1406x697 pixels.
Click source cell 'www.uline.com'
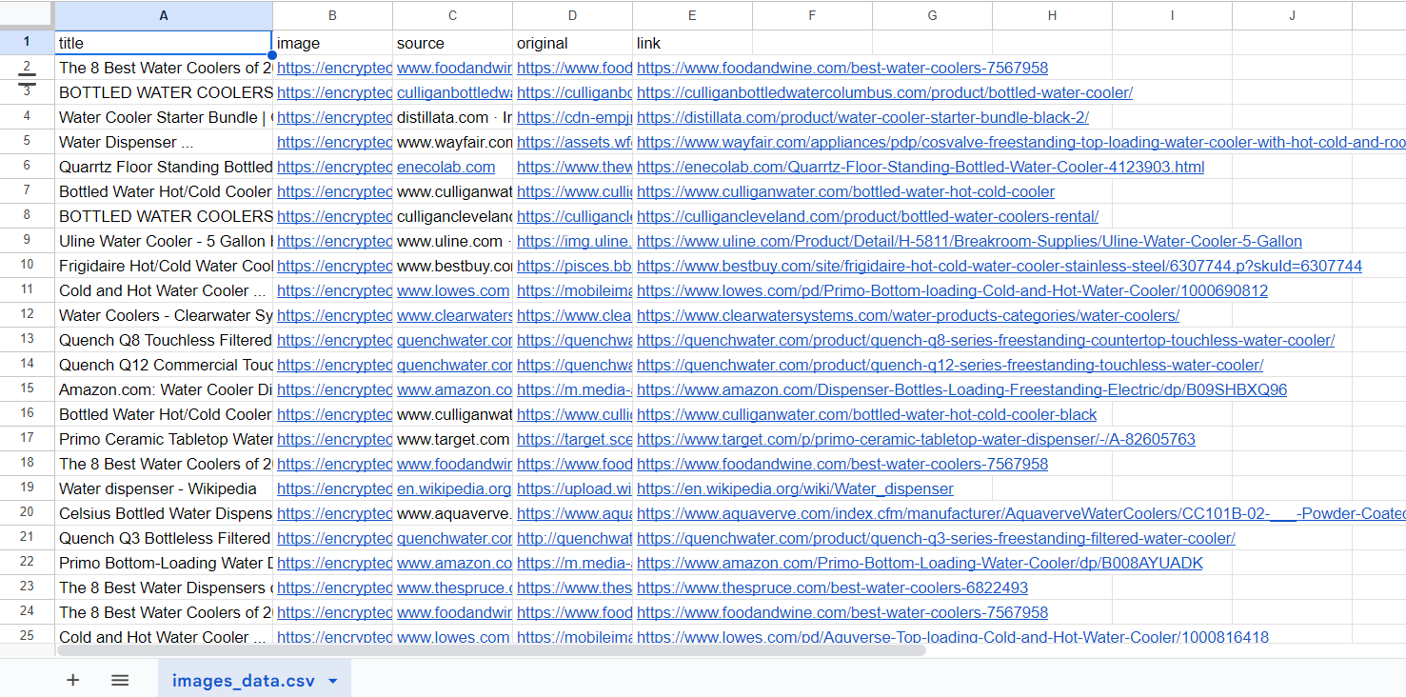[x=452, y=241]
